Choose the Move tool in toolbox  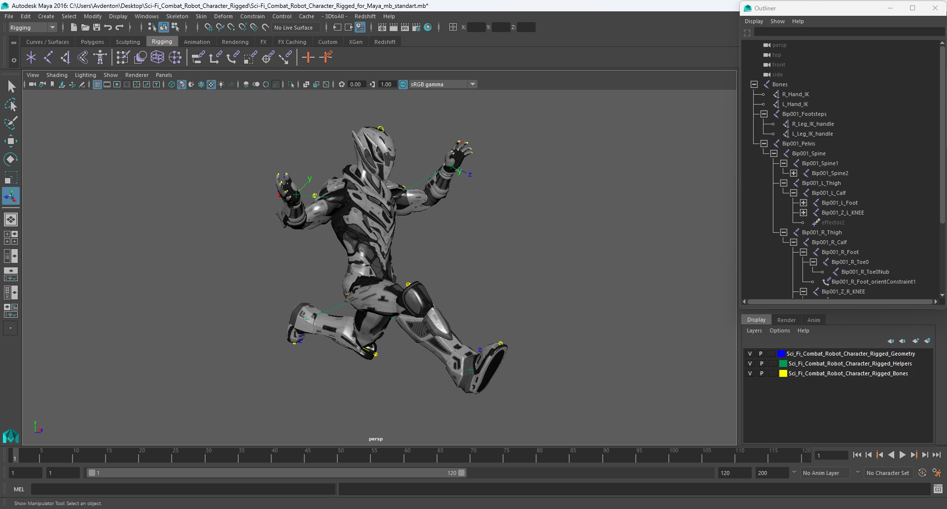11,141
